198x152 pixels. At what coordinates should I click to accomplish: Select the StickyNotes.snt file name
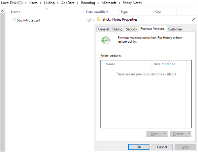coord(28,20)
